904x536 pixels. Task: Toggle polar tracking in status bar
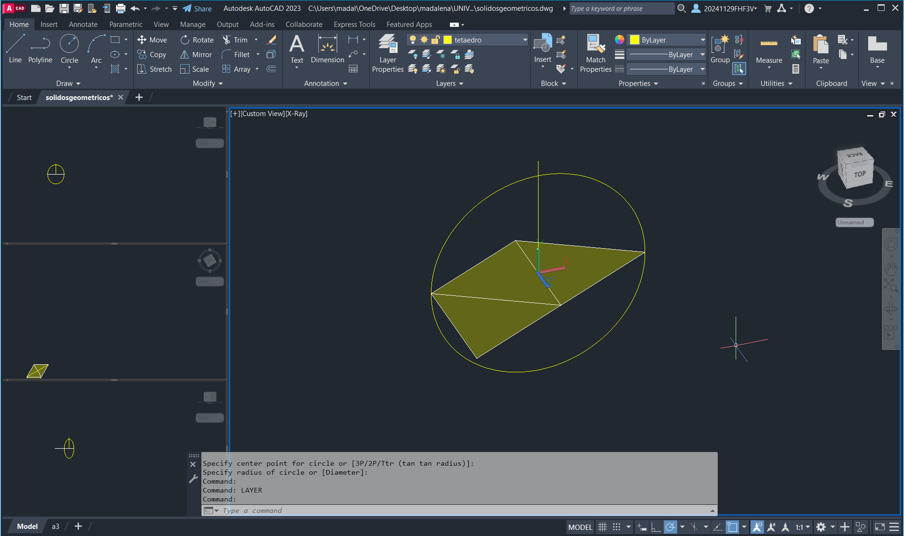[670, 527]
